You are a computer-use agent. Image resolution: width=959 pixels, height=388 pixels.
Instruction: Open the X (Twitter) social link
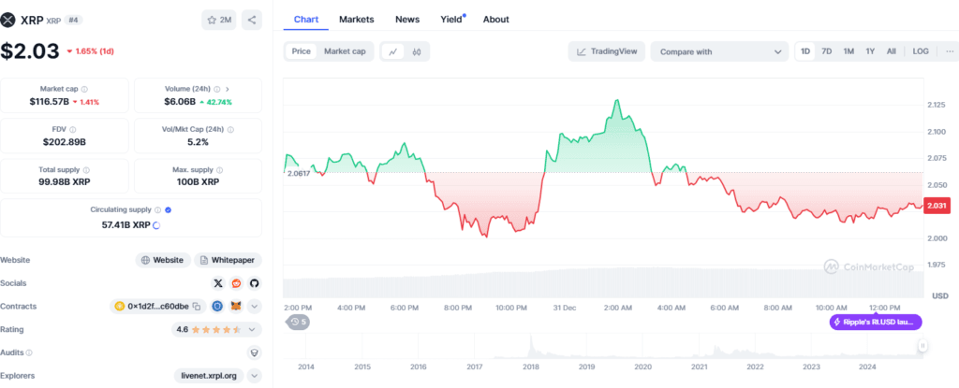point(218,283)
